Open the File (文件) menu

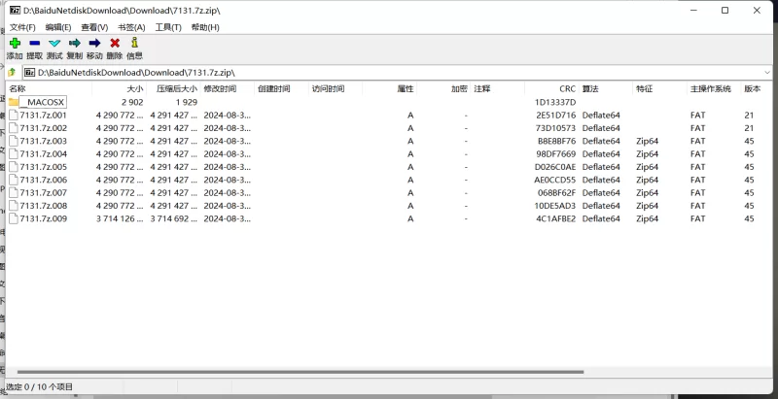[22, 27]
